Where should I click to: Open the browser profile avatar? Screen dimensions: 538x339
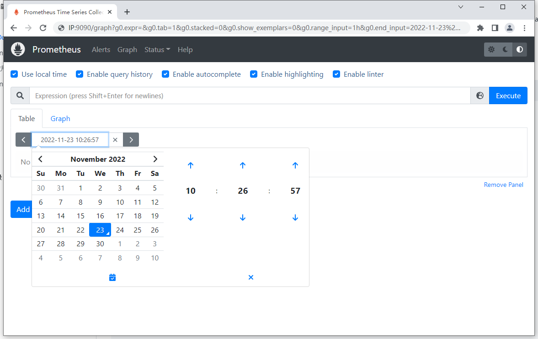510,28
